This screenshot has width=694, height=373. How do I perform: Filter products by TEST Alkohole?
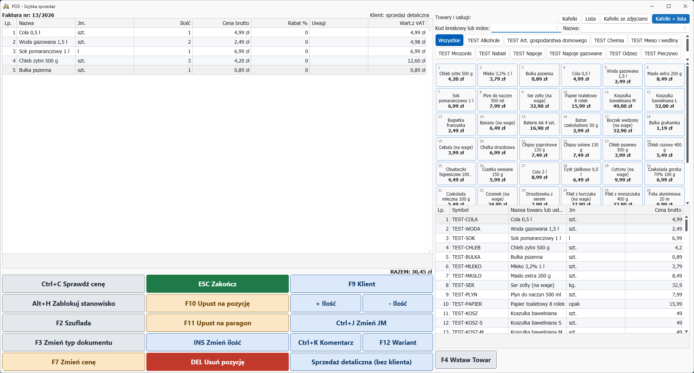coord(484,40)
